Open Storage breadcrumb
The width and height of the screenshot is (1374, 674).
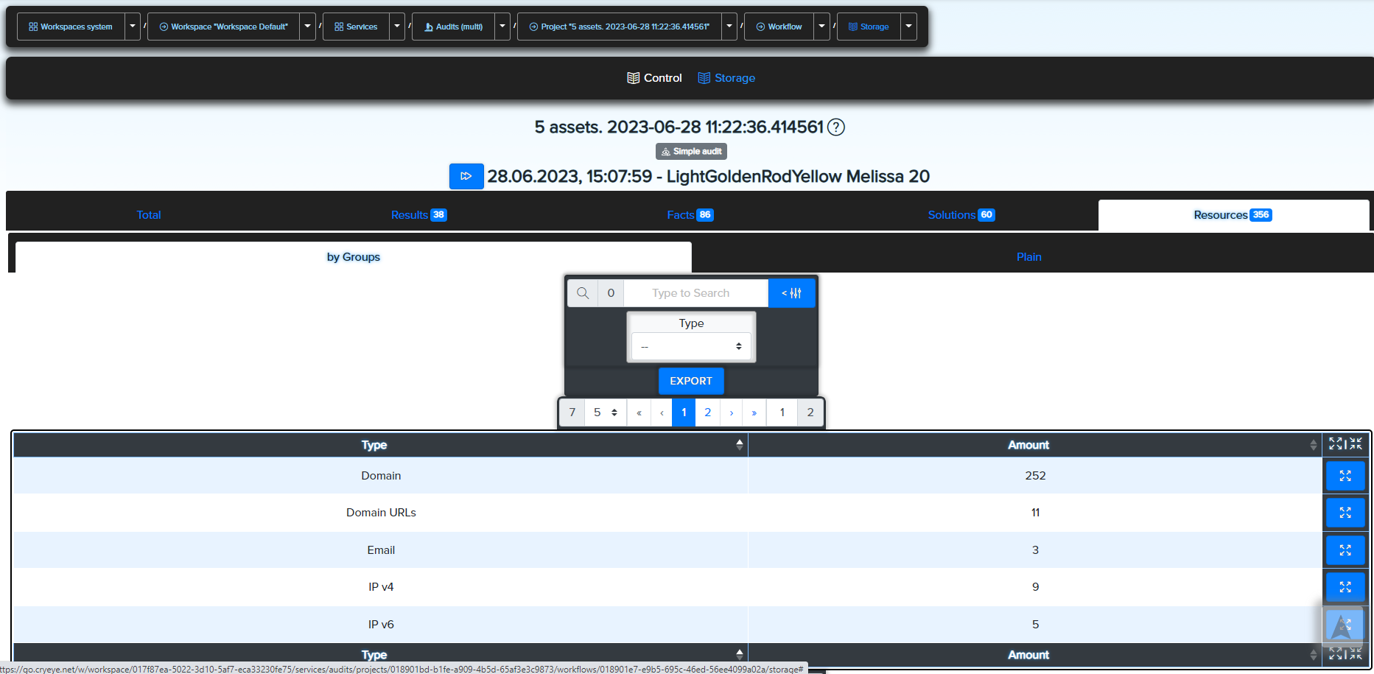869,27
